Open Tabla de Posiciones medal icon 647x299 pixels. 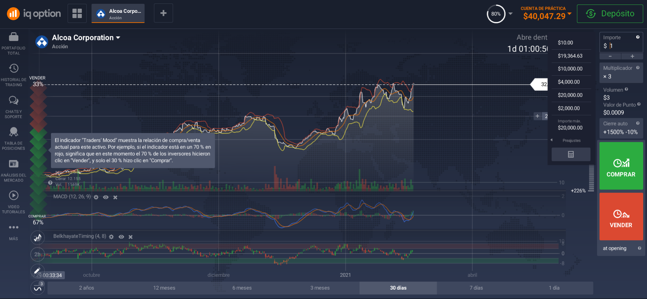click(x=14, y=132)
